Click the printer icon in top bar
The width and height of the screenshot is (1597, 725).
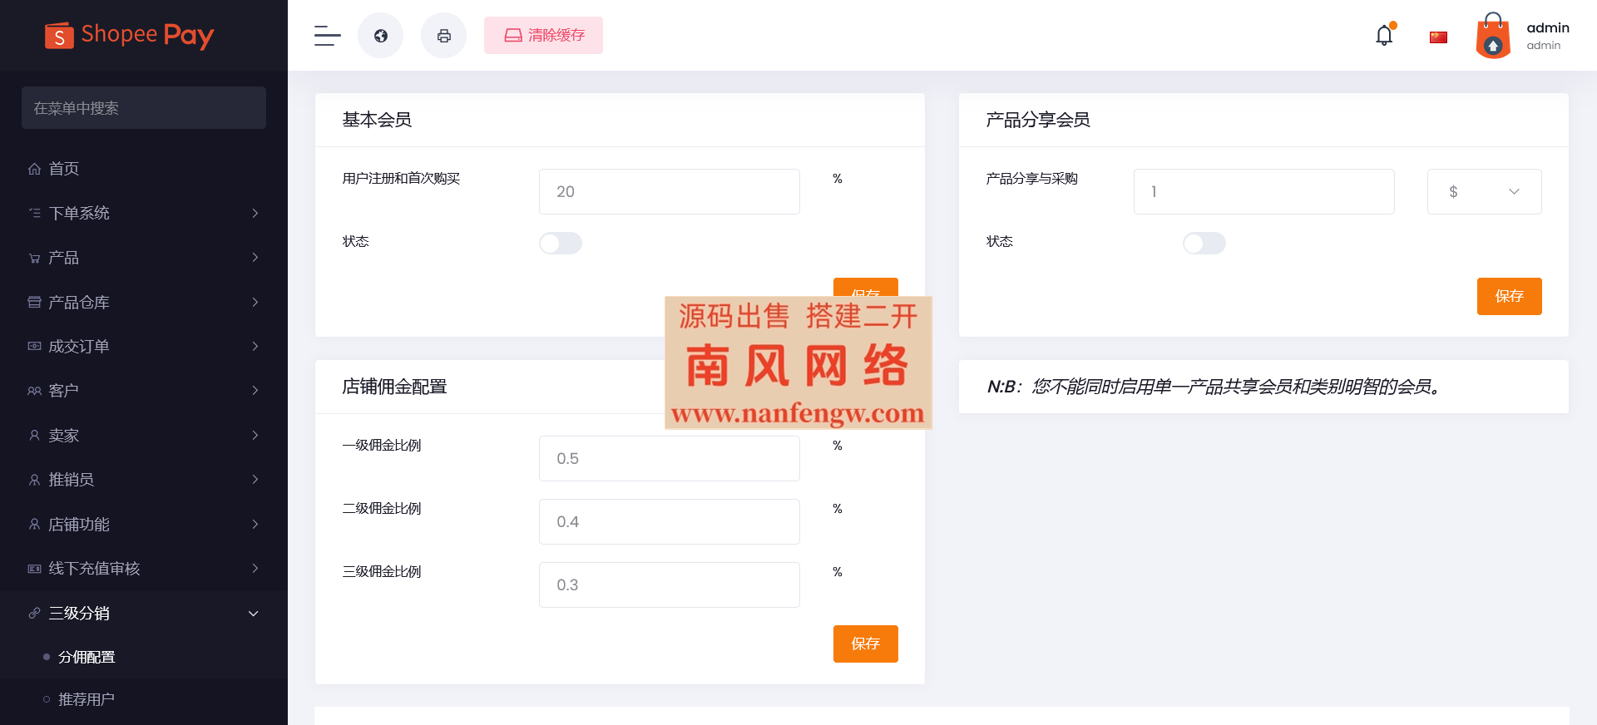click(443, 36)
